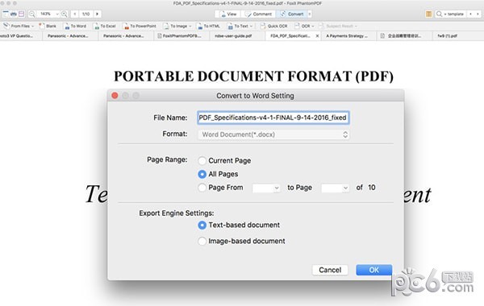Click the first page-view icon at top left
Screen dimensions: 484x306
[6, 14]
